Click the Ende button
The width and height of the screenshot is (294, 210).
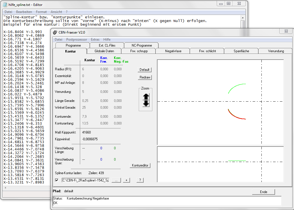263,192
